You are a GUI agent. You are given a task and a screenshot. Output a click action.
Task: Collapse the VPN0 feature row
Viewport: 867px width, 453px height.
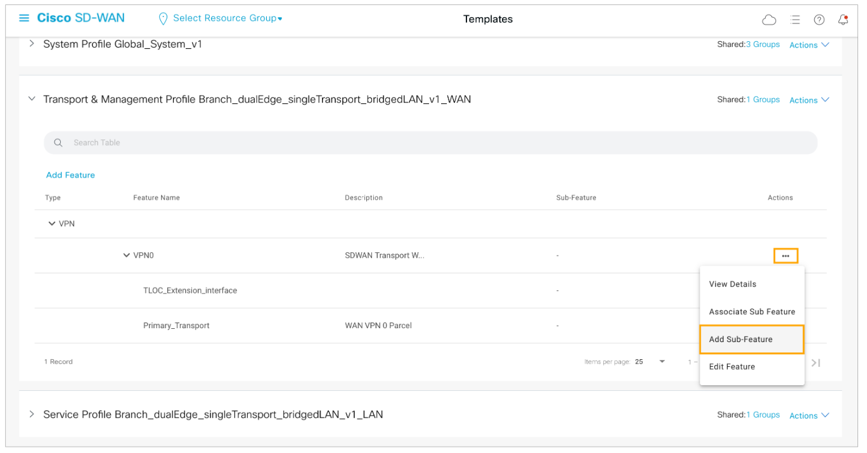[127, 256]
